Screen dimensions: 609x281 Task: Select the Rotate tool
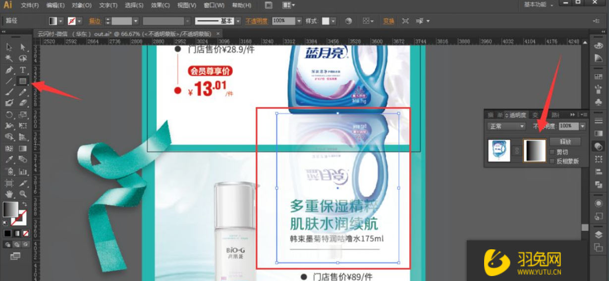click(x=9, y=114)
